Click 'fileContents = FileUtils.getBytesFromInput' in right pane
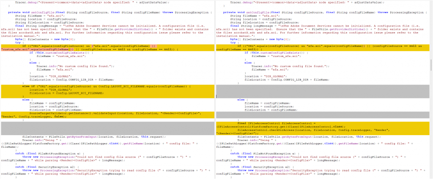The image size is (433, 179). coord(310,137)
